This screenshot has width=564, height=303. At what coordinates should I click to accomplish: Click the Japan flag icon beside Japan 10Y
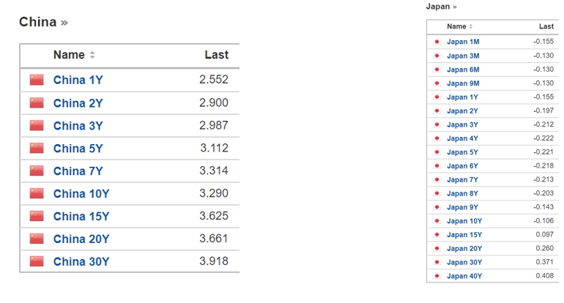click(437, 221)
